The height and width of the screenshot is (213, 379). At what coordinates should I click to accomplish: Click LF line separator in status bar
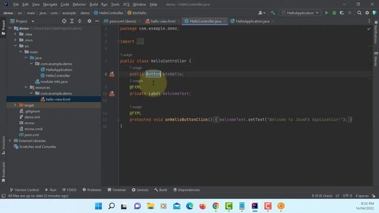click(338, 196)
